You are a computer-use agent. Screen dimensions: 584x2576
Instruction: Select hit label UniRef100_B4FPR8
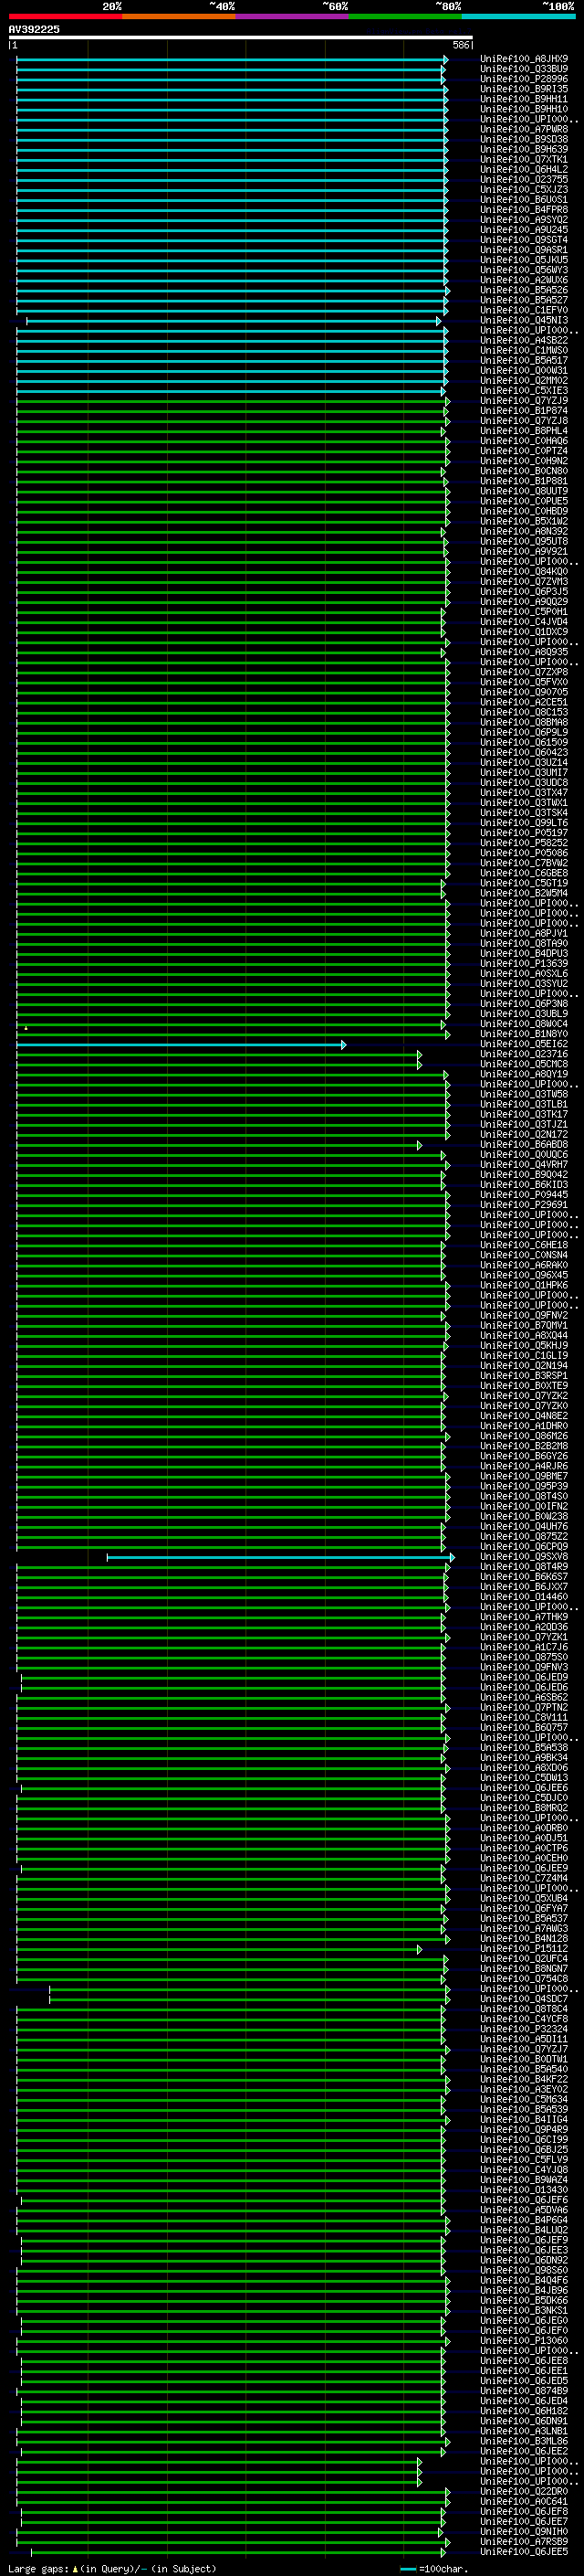[x=524, y=209]
